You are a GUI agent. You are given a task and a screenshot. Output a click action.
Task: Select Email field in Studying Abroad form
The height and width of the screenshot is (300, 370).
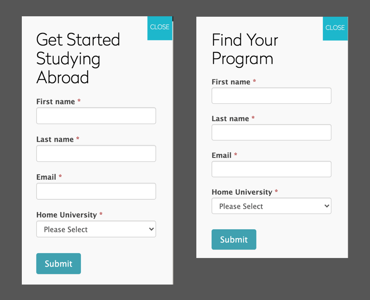(x=96, y=191)
